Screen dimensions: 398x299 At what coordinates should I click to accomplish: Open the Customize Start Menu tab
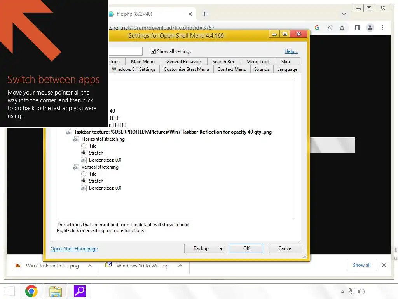[186, 69]
